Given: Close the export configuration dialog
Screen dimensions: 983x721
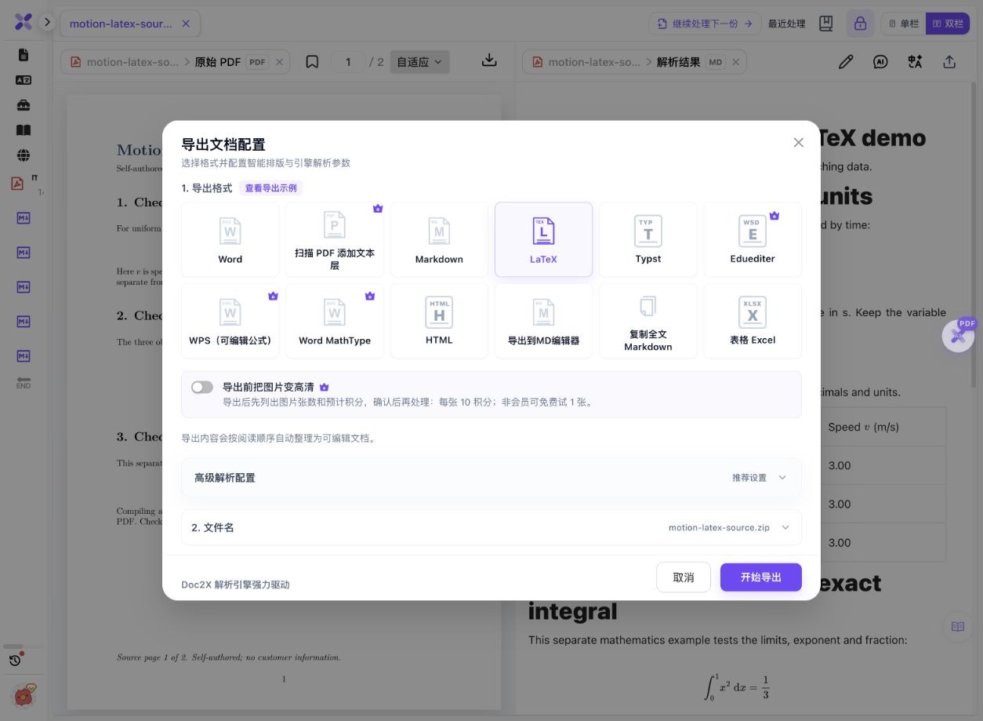Looking at the screenshot, I should [x=798, y=142].
